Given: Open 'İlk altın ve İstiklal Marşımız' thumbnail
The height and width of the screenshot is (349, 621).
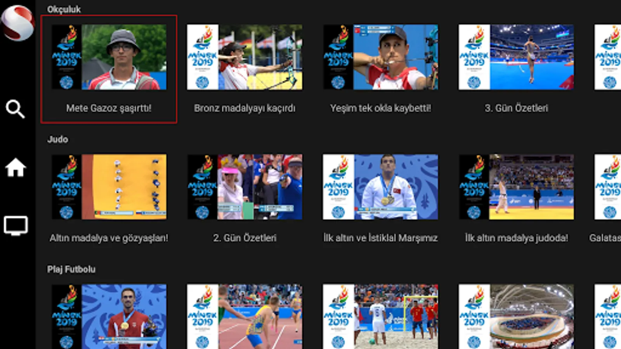Looking at the screenshot, I should (380, 187).
